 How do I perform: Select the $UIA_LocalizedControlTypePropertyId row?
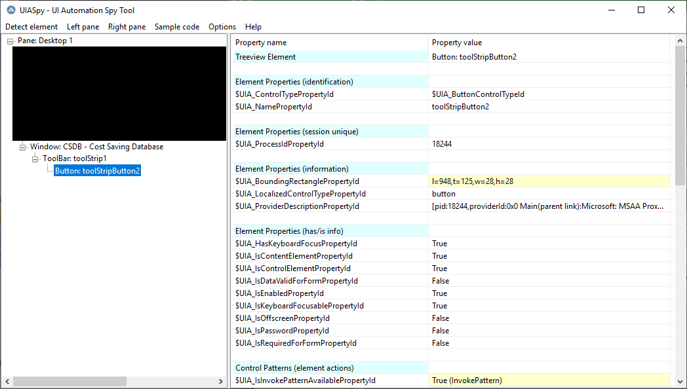pos(451,194)
